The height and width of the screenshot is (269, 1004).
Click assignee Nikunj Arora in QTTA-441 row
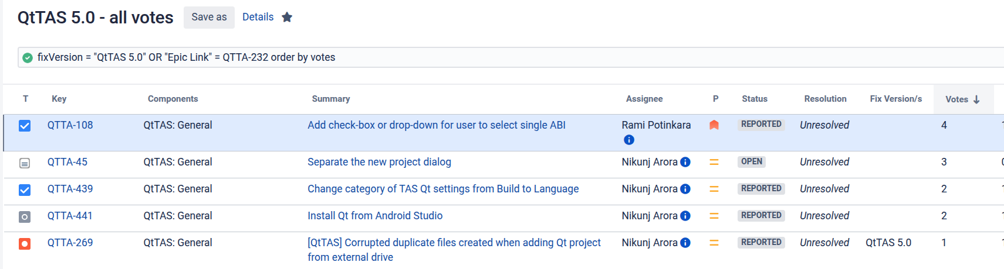(650, 216)
